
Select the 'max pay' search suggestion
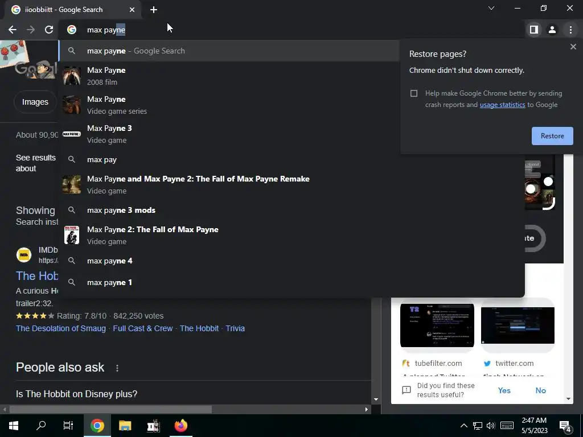(292, 160)
